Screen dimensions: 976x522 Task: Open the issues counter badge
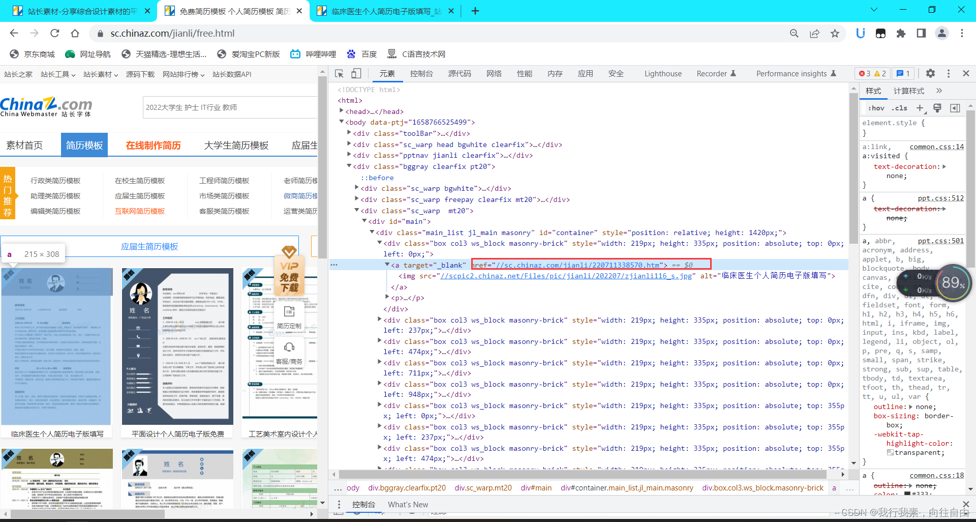tap(903, 73)
